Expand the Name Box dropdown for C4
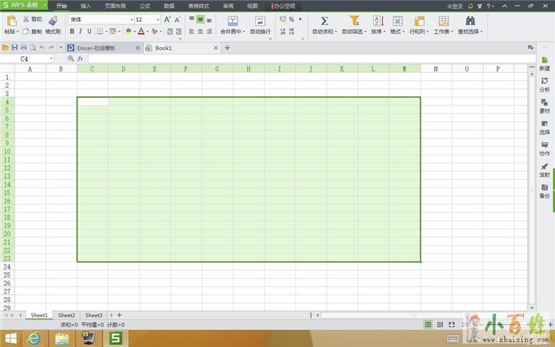This screenshot has height=347, width=555. point(51,59)
